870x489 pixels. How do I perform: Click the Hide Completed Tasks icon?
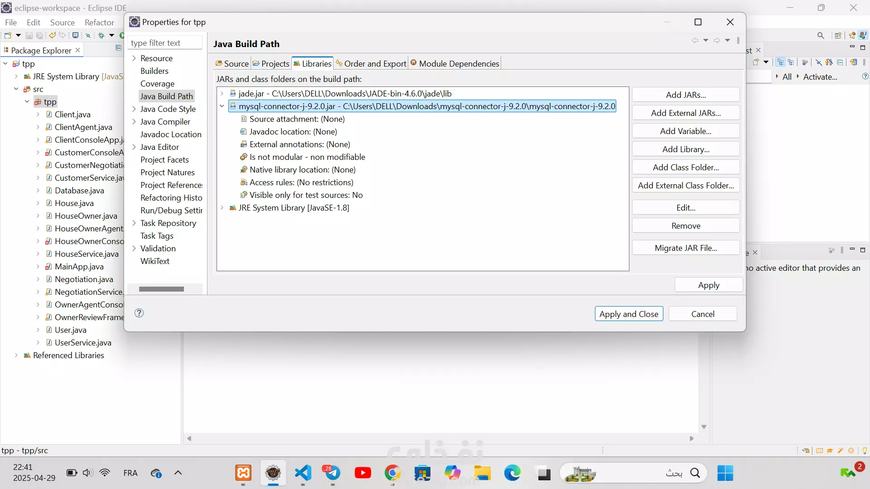(x=819, y=62)
